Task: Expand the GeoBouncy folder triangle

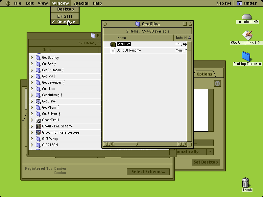Action: [32, 58]
